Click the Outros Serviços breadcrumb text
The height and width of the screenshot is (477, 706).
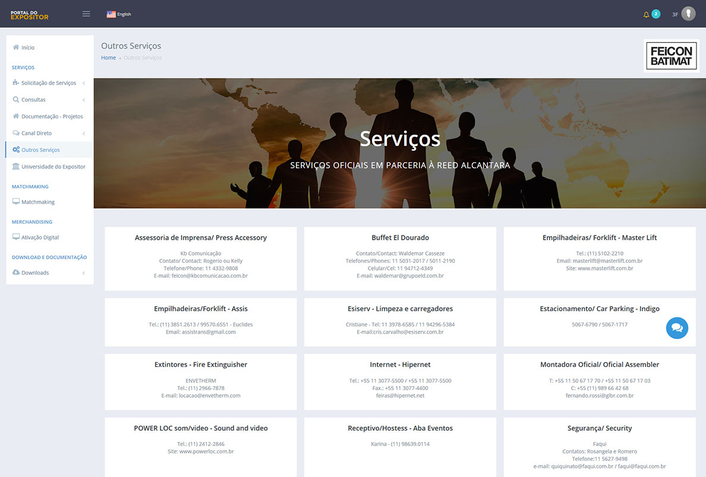(142, 58)
